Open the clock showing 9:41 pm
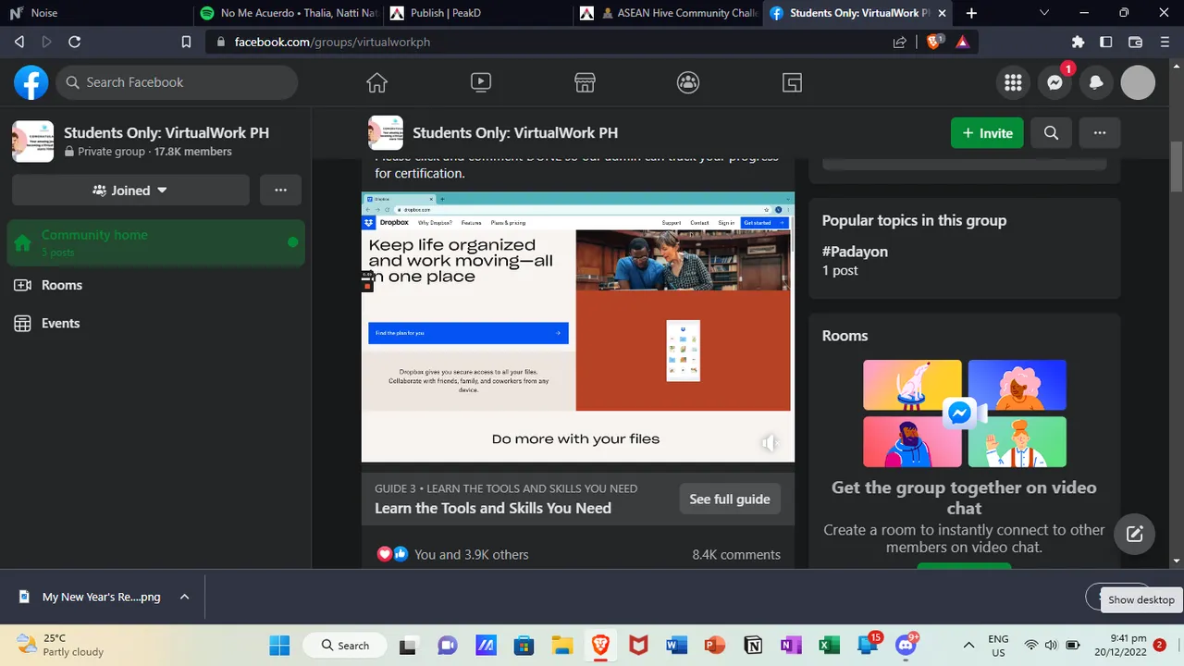1184x666 pixels. 1122,645
